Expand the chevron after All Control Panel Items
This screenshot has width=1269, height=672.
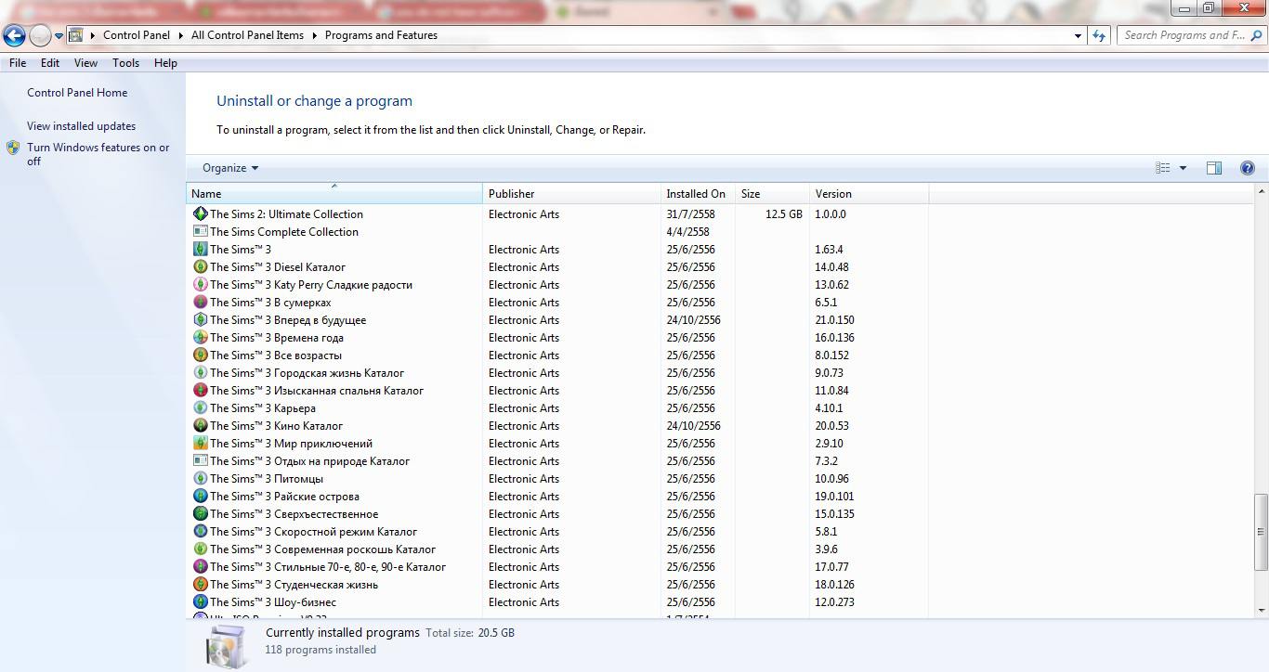315,35
